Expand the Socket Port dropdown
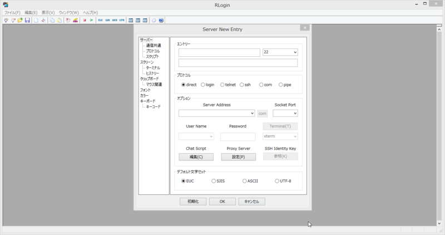The height and width of the screenshot is (235, 445). 295,113
